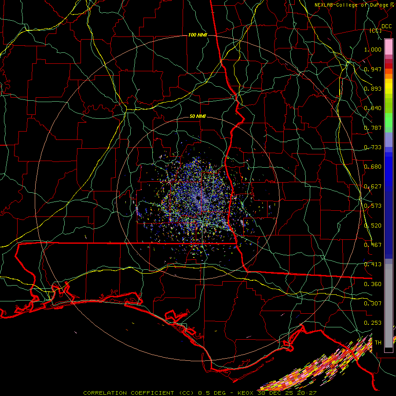Click the 0.893 legend value
Screen dimensions: 396x396
[x=373, y=88]
